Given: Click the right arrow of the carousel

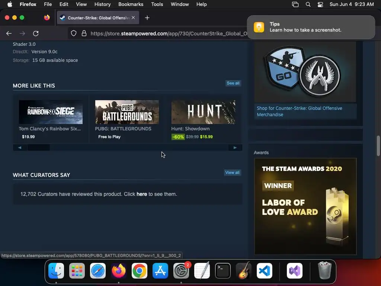Looking at the screenshot, I should pos(235,147).
